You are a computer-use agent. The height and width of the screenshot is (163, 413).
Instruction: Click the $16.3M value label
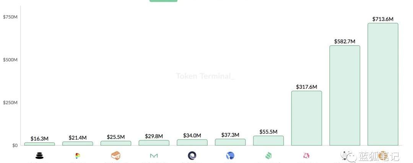tap(39, 139)
